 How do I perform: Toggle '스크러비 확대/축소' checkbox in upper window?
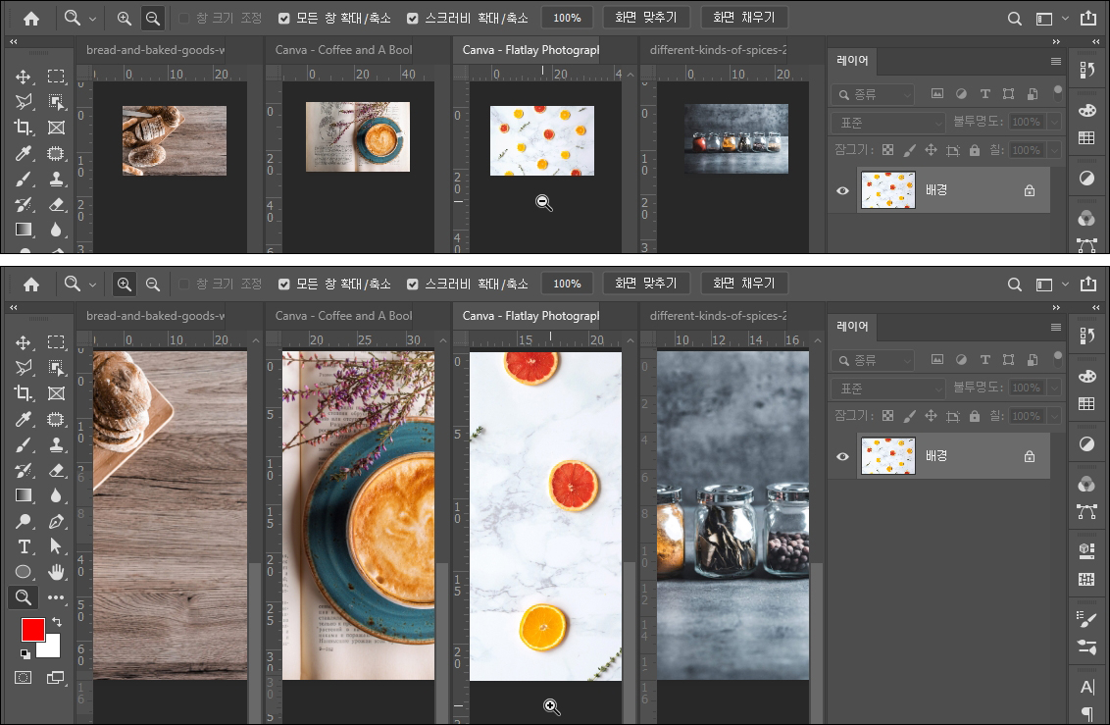pos(412,19)
